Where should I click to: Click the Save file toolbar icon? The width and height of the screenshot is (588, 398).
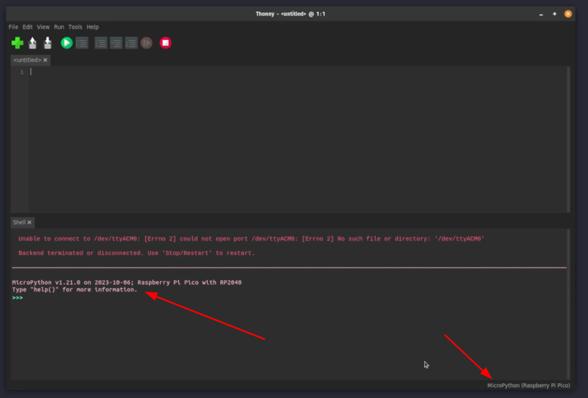coord(48,43)
